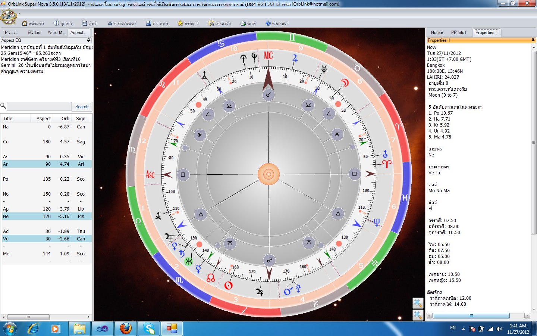Image resolution: width=537 pixels, height=336 pixels.
Task: Select the opposition aspect symbol at chart bottom
Action: (269, 260)
